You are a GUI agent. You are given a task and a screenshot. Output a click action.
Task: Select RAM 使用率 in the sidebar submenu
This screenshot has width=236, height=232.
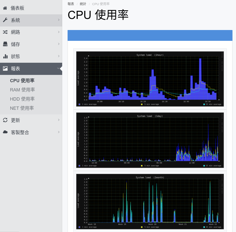click(x=22, y=90)
